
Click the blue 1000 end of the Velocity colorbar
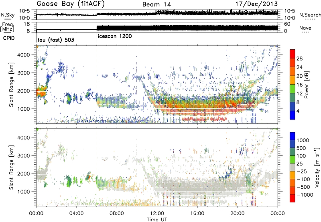point(293,136)
